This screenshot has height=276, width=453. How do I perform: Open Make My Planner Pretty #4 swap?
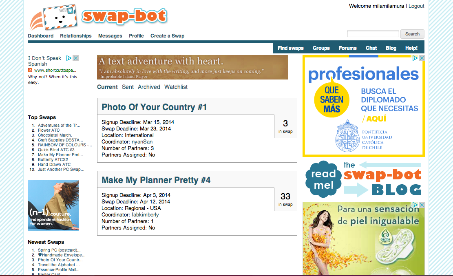tap(156, 180)
